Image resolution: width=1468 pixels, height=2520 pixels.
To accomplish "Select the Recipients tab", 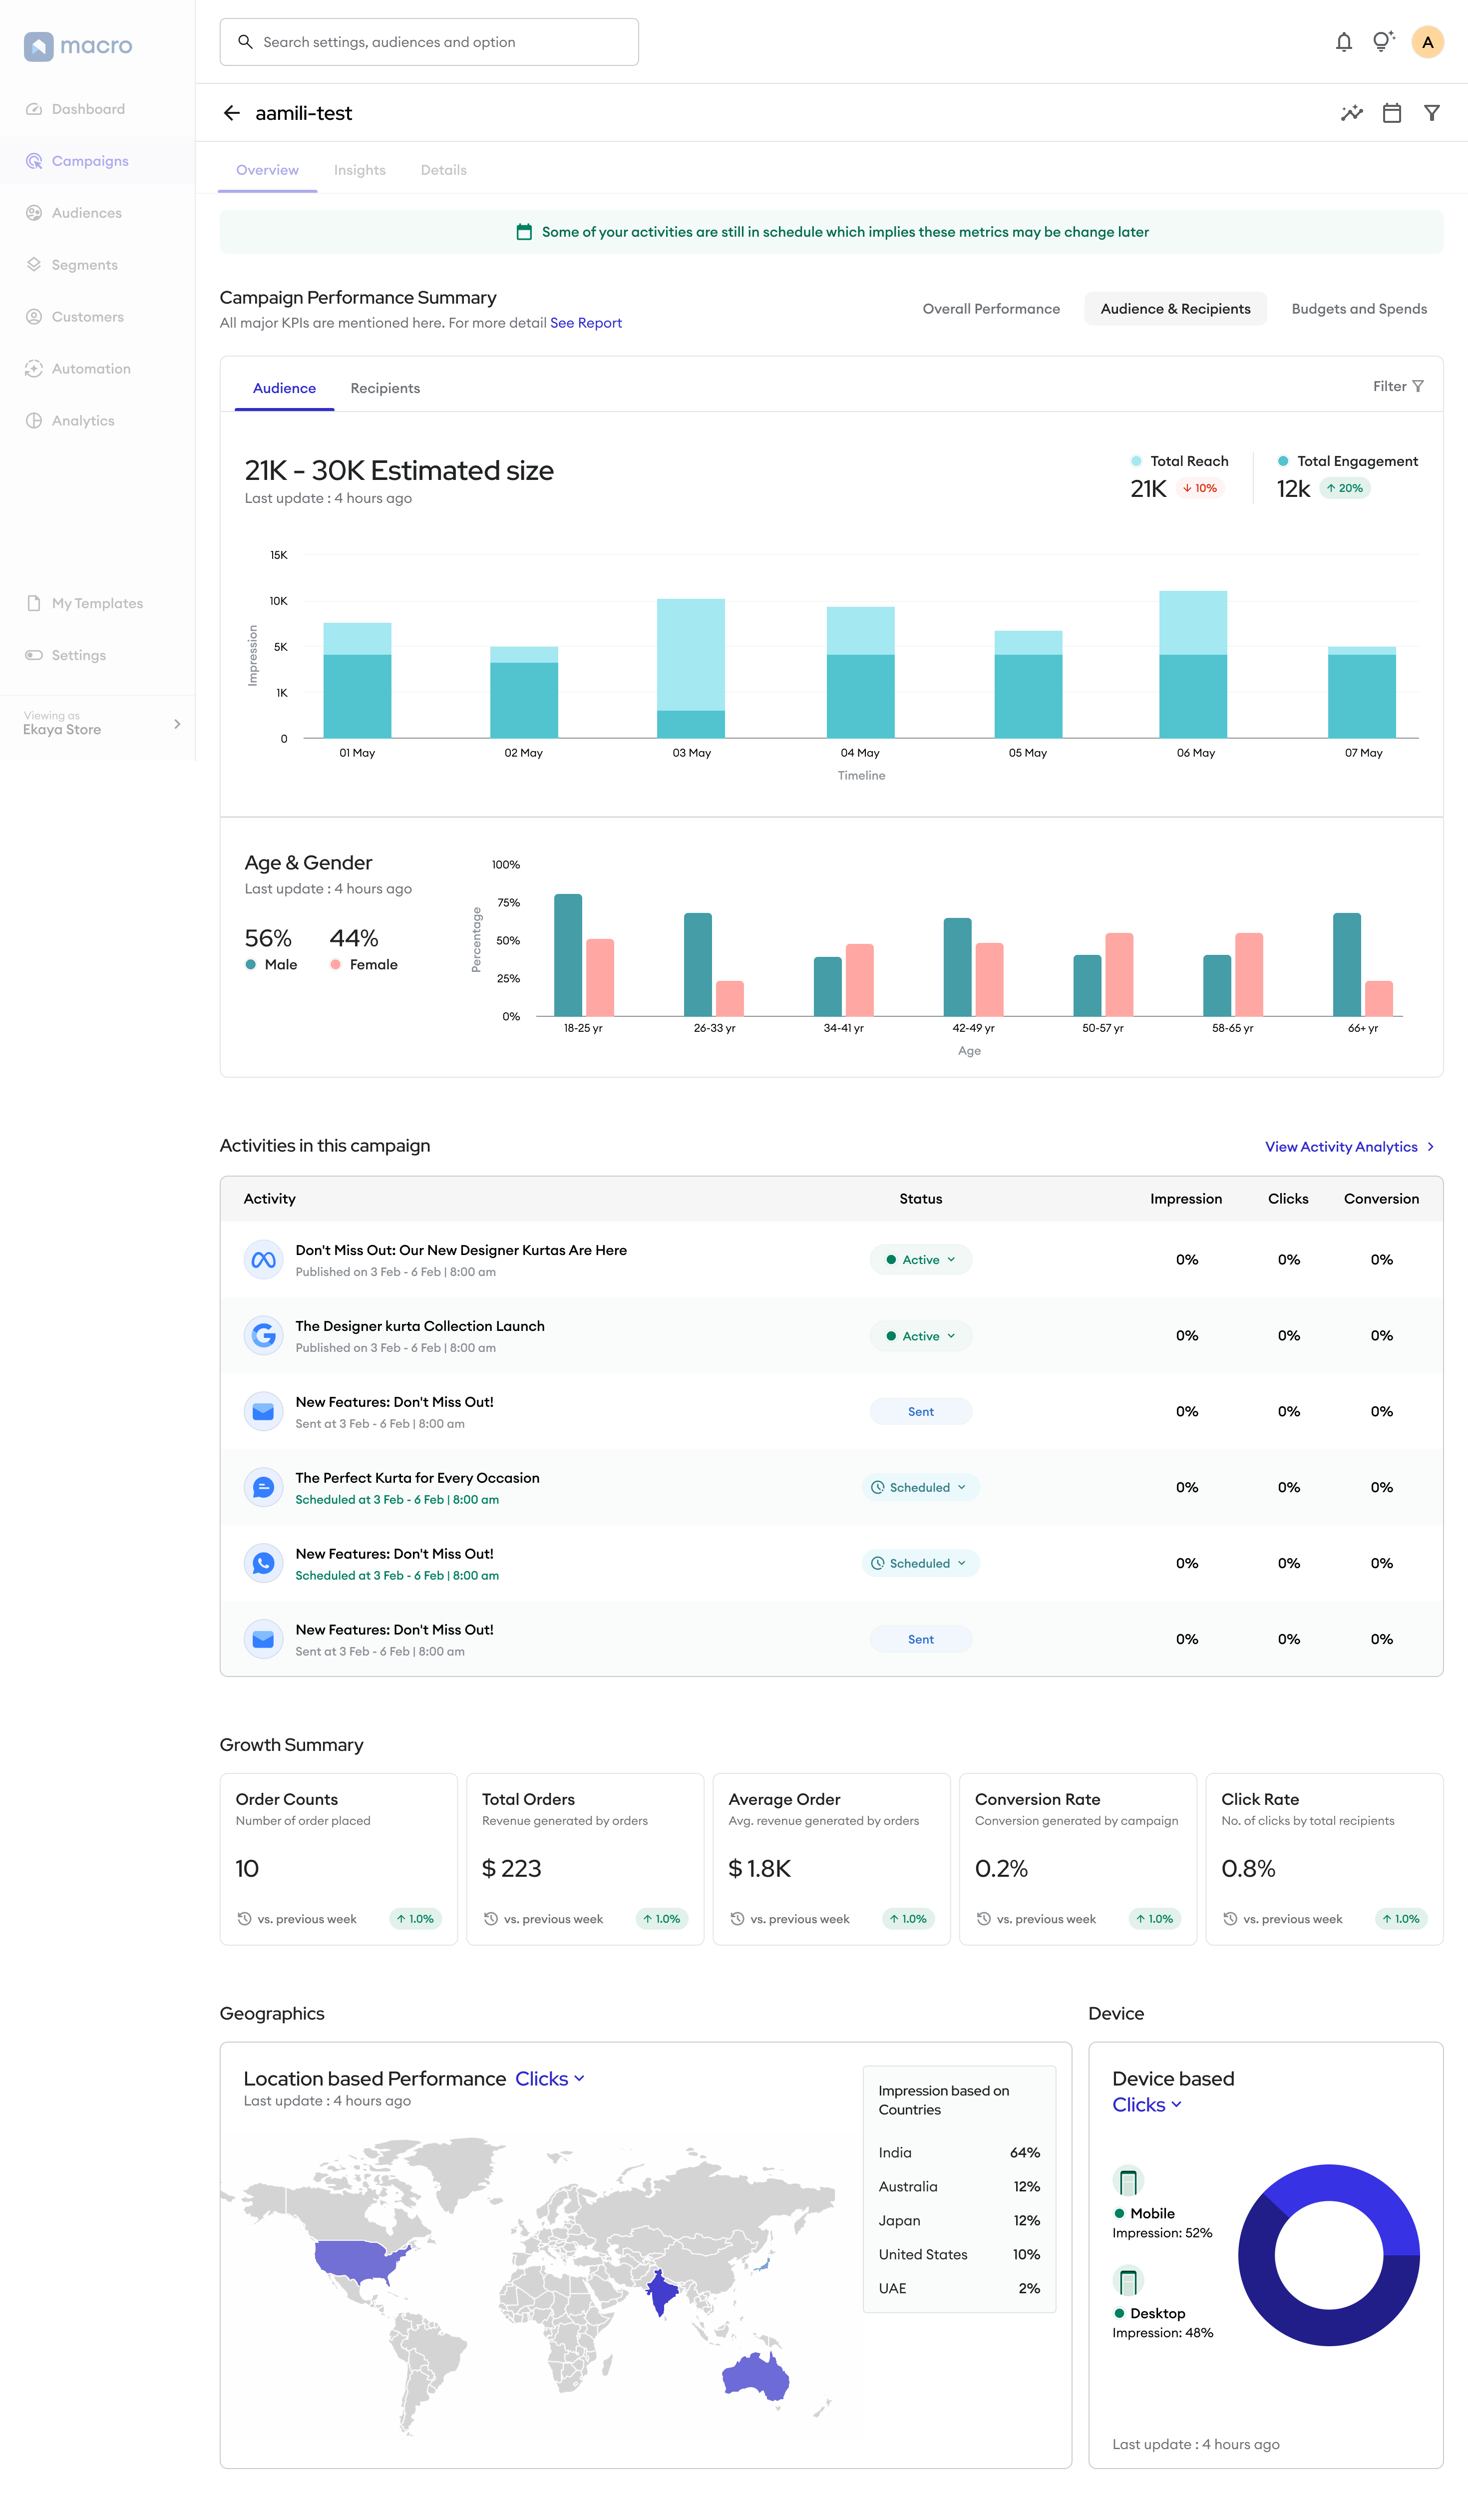I will 385,388.
